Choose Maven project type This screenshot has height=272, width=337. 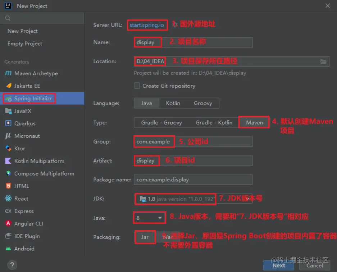(255, 123)
